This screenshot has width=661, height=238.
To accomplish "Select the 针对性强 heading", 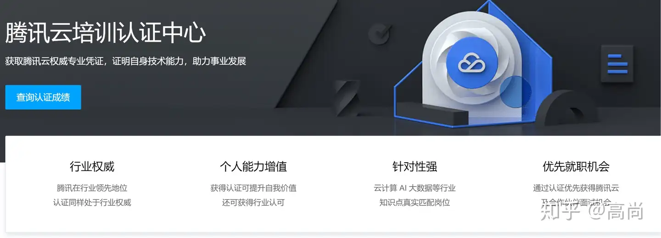I will [415, 166].
